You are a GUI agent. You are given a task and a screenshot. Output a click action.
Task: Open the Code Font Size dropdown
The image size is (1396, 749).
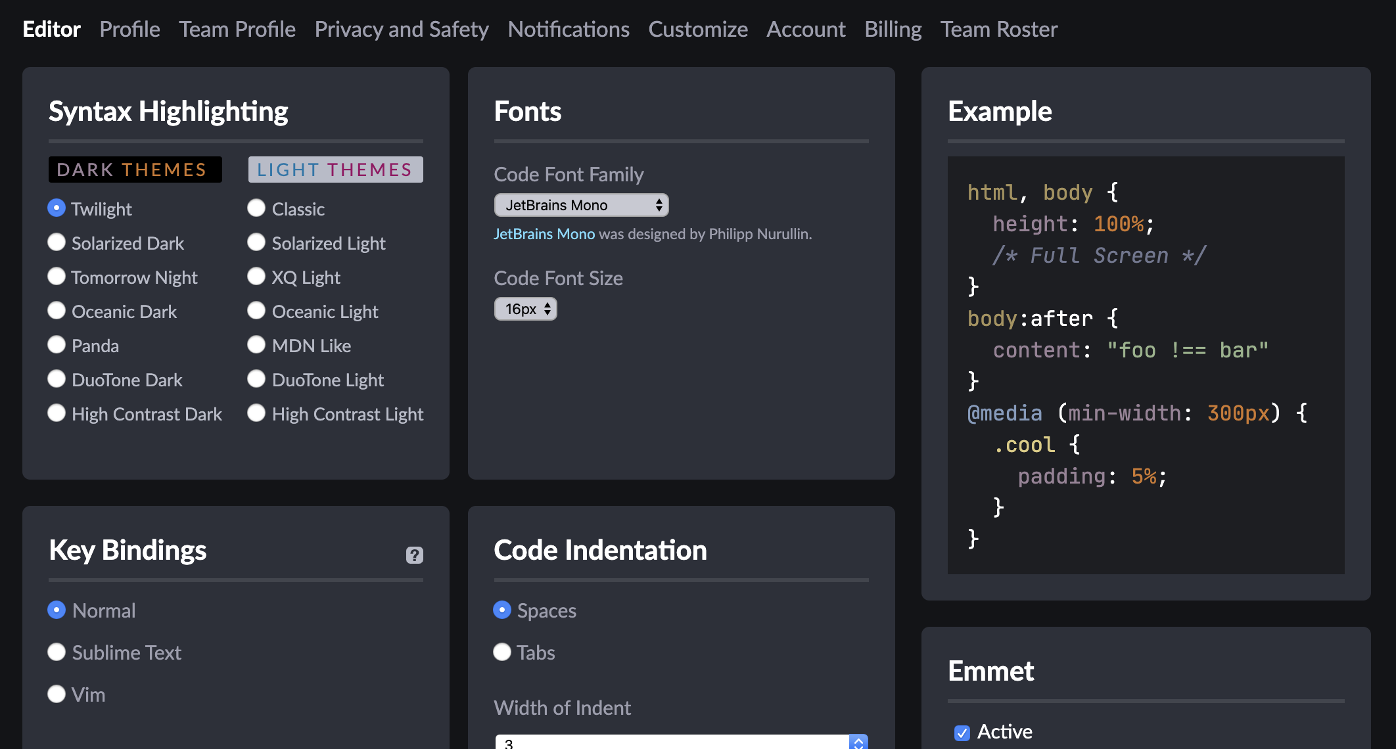tap(525, 308)
